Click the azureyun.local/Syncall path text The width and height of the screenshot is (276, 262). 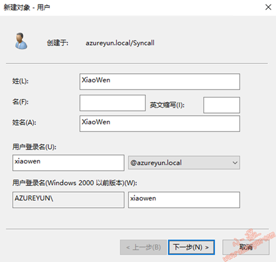pos(120,43)
